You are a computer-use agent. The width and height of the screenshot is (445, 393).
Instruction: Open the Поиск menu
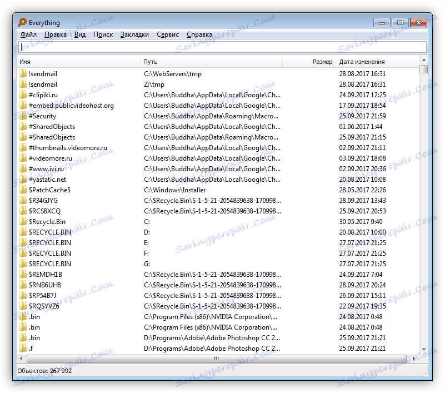pos(103,34)
